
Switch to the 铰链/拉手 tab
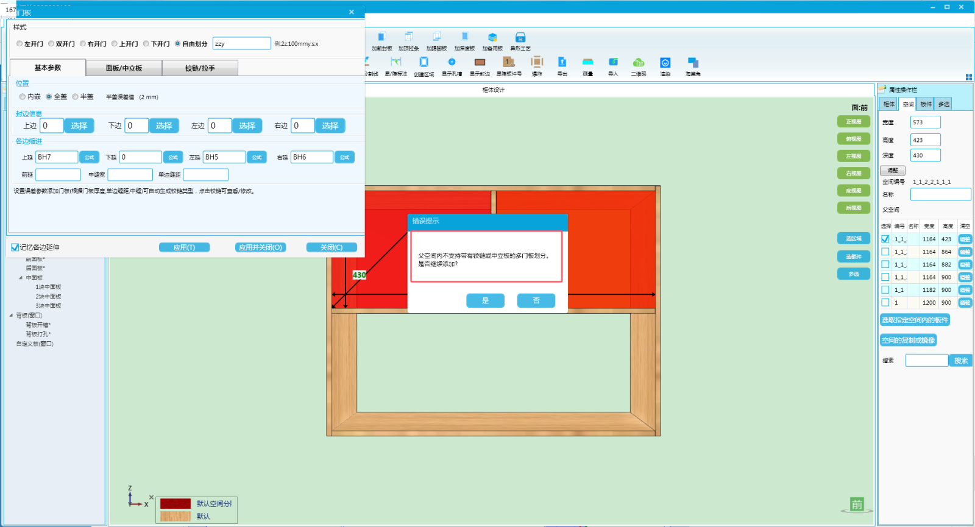[200, 68]
